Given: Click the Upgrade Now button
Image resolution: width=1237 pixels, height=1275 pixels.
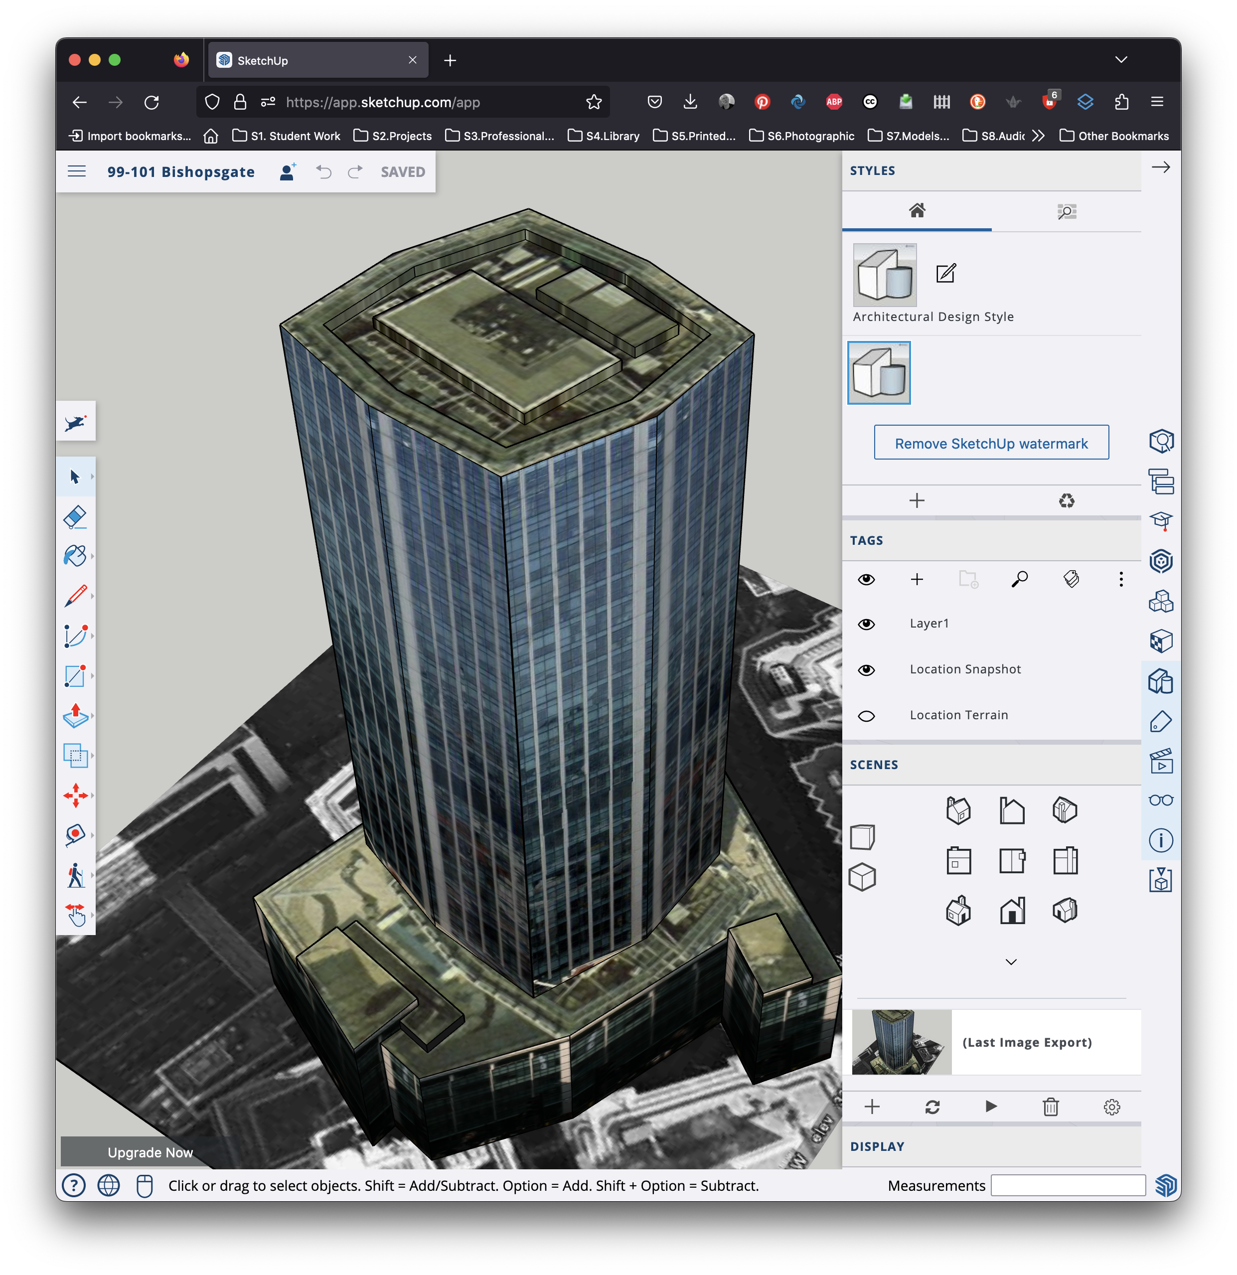Looking at the screenshot, I should (150, 1152).
